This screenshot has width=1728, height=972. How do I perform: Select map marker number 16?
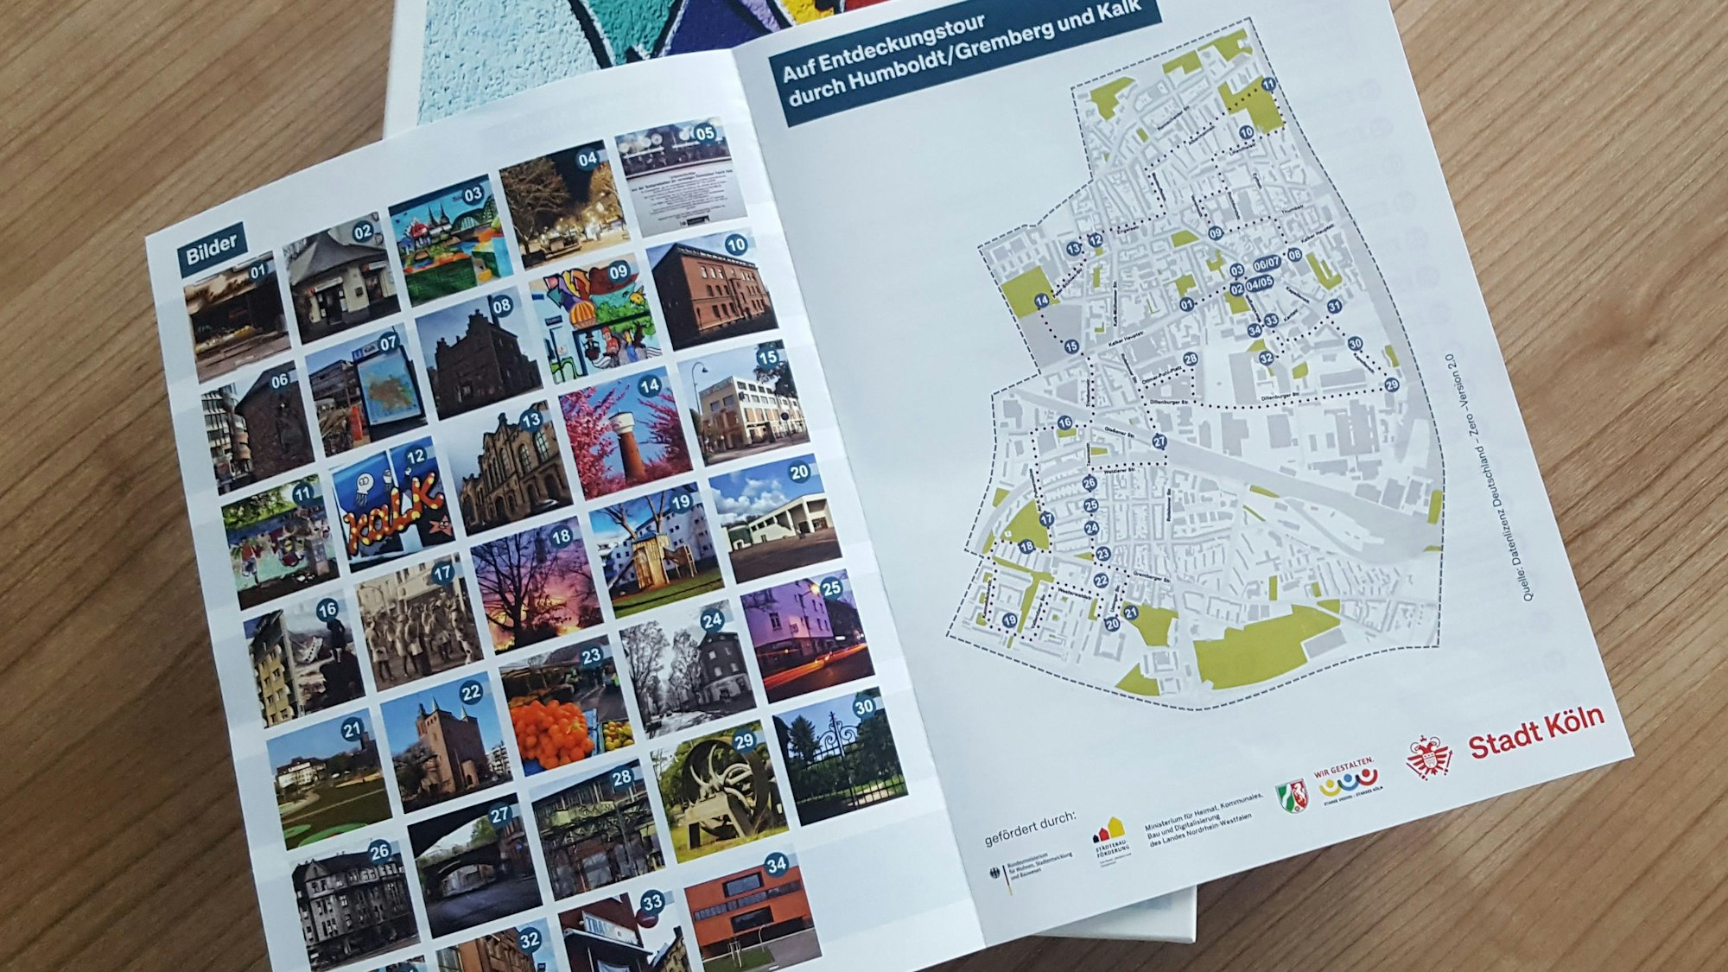point(1064,423)
